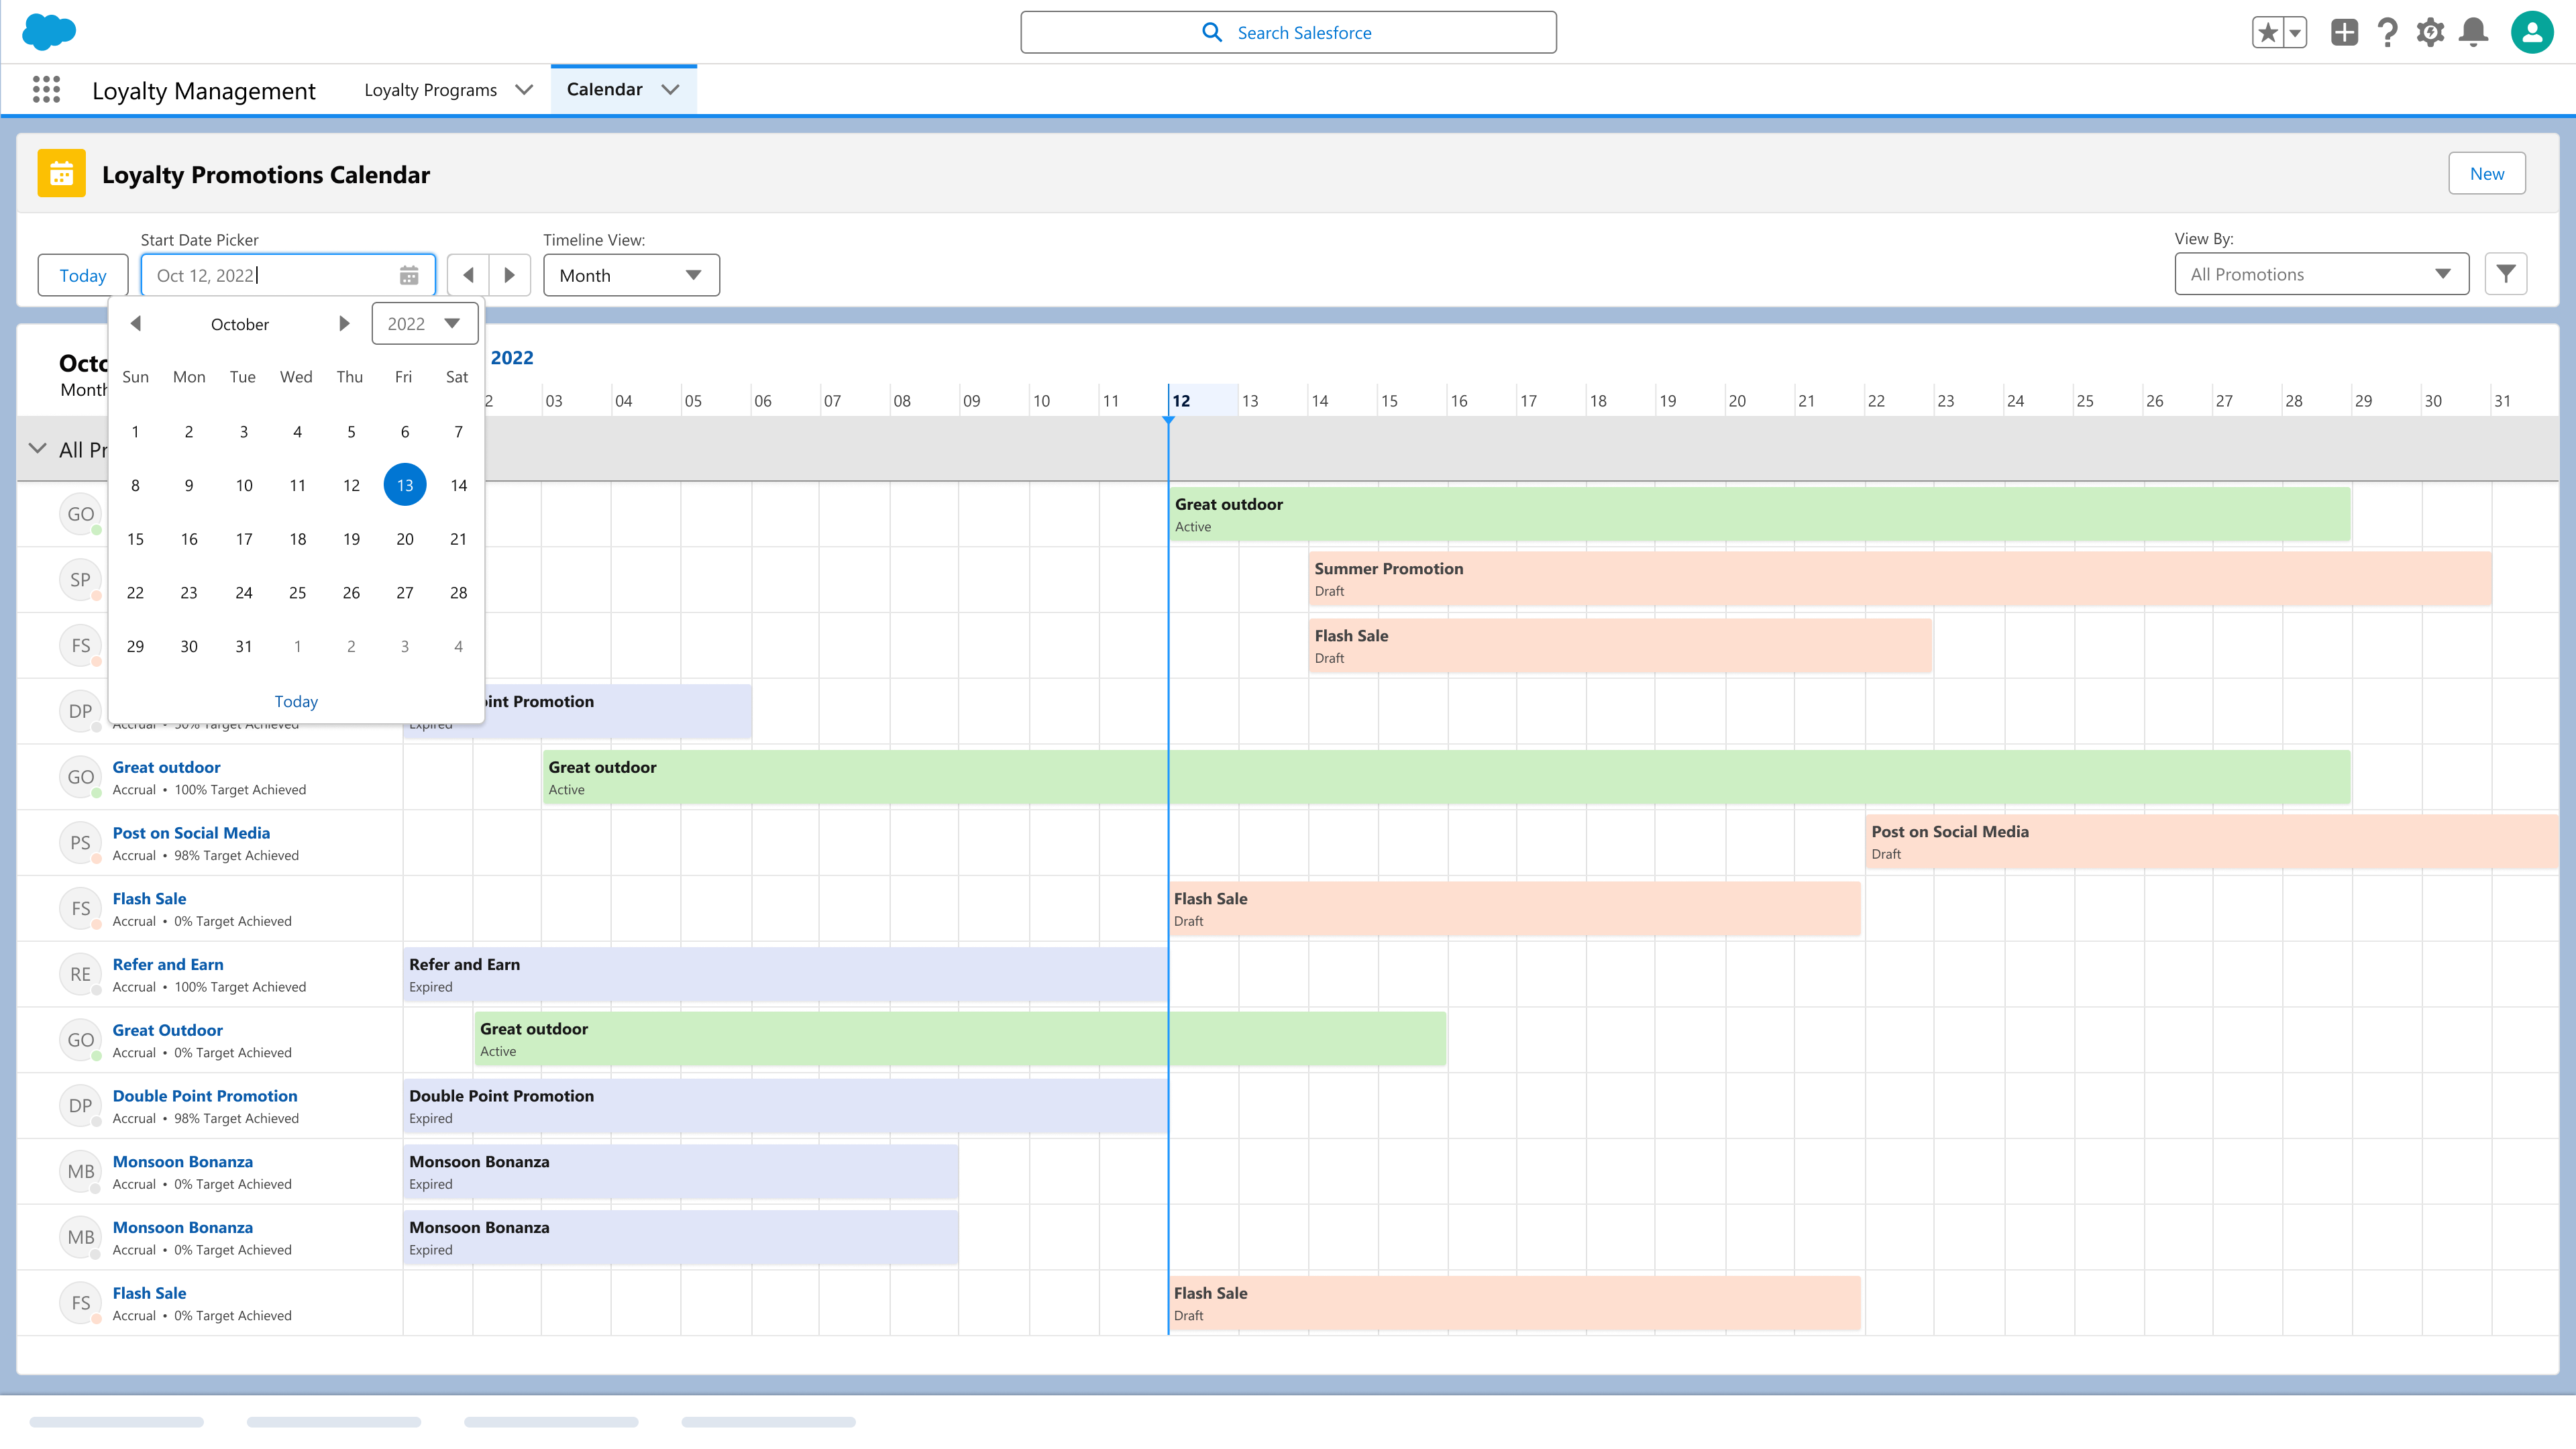
Task: Open the Setup gear icon
Action: coord(2430,33)
